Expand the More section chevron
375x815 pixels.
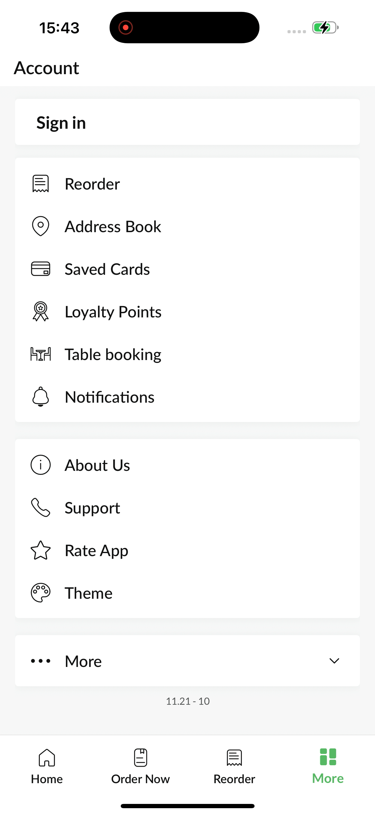tap(334, 661)
